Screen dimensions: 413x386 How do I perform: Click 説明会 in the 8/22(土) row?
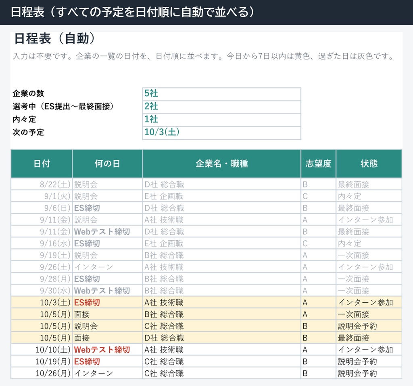coord(86,184)
